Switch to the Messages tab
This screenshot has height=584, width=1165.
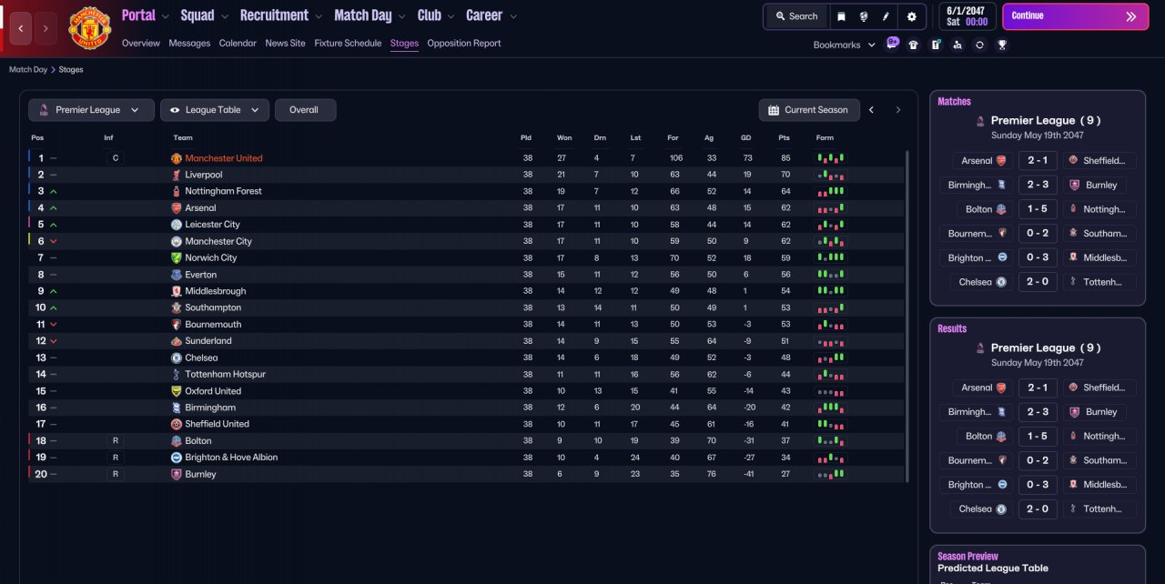pos(189,43)
